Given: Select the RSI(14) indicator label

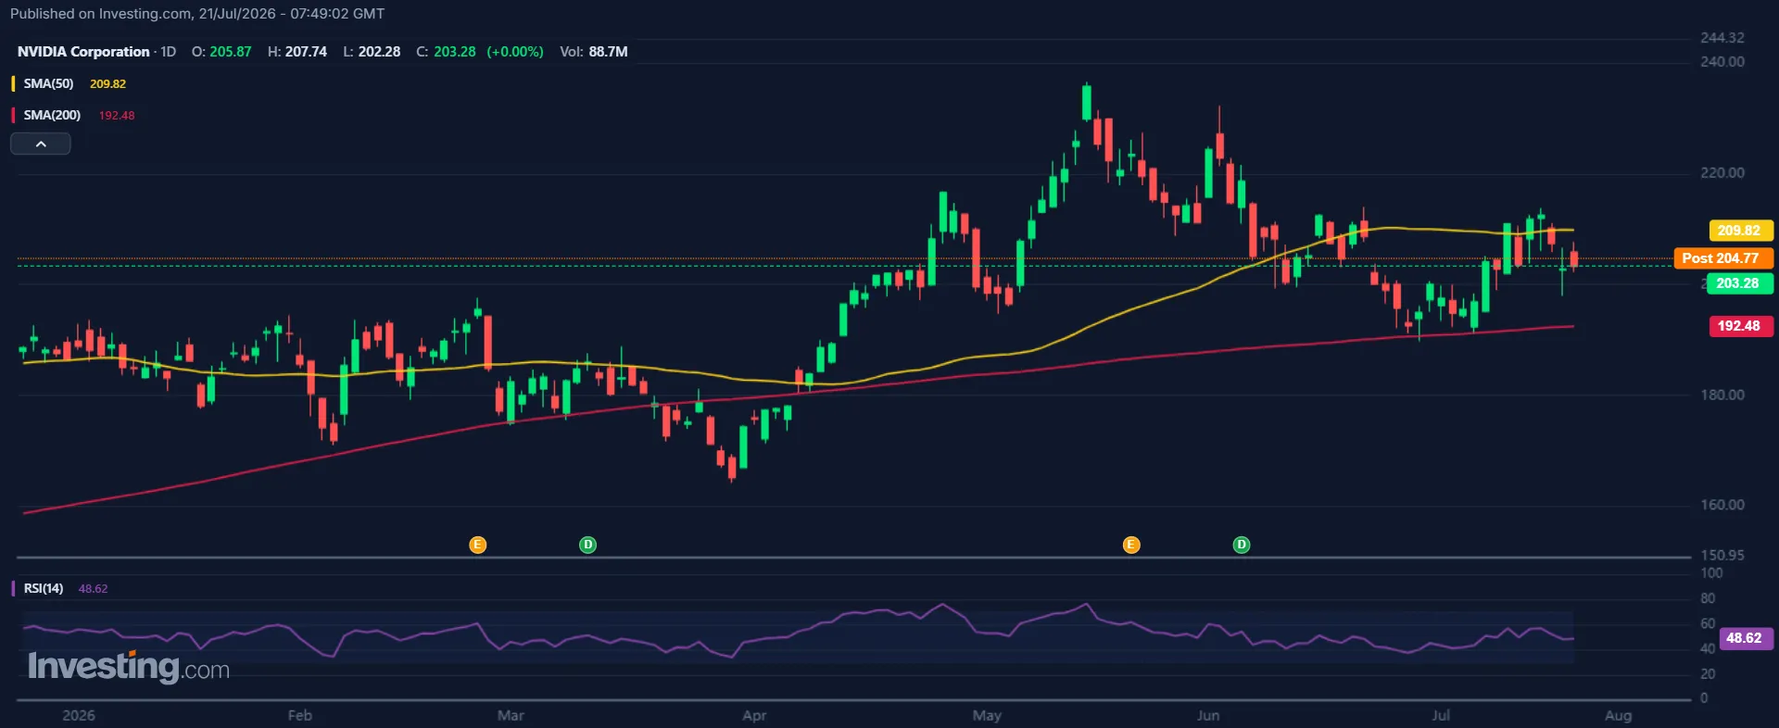Looking at the screenshot, I should (x=44, y=588).
